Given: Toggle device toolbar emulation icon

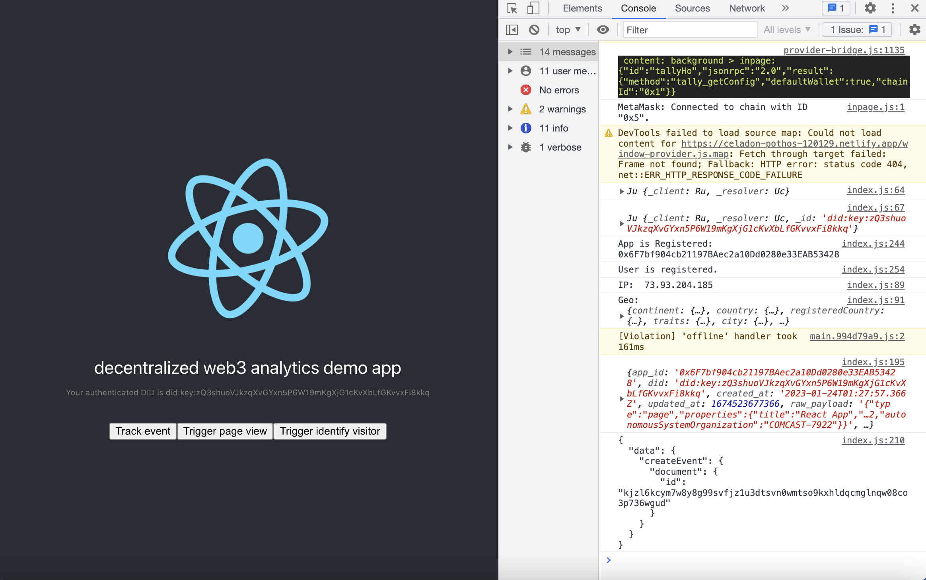Looking at the screenshot, I should pyautogui.click(x=533, y=8).
